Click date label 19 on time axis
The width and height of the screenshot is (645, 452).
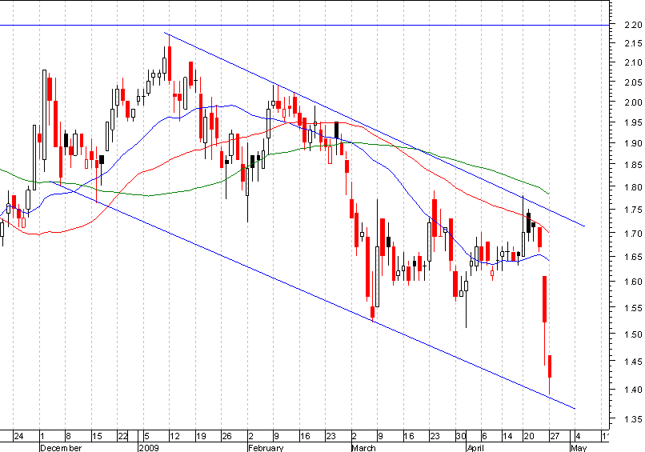point(200,436)
